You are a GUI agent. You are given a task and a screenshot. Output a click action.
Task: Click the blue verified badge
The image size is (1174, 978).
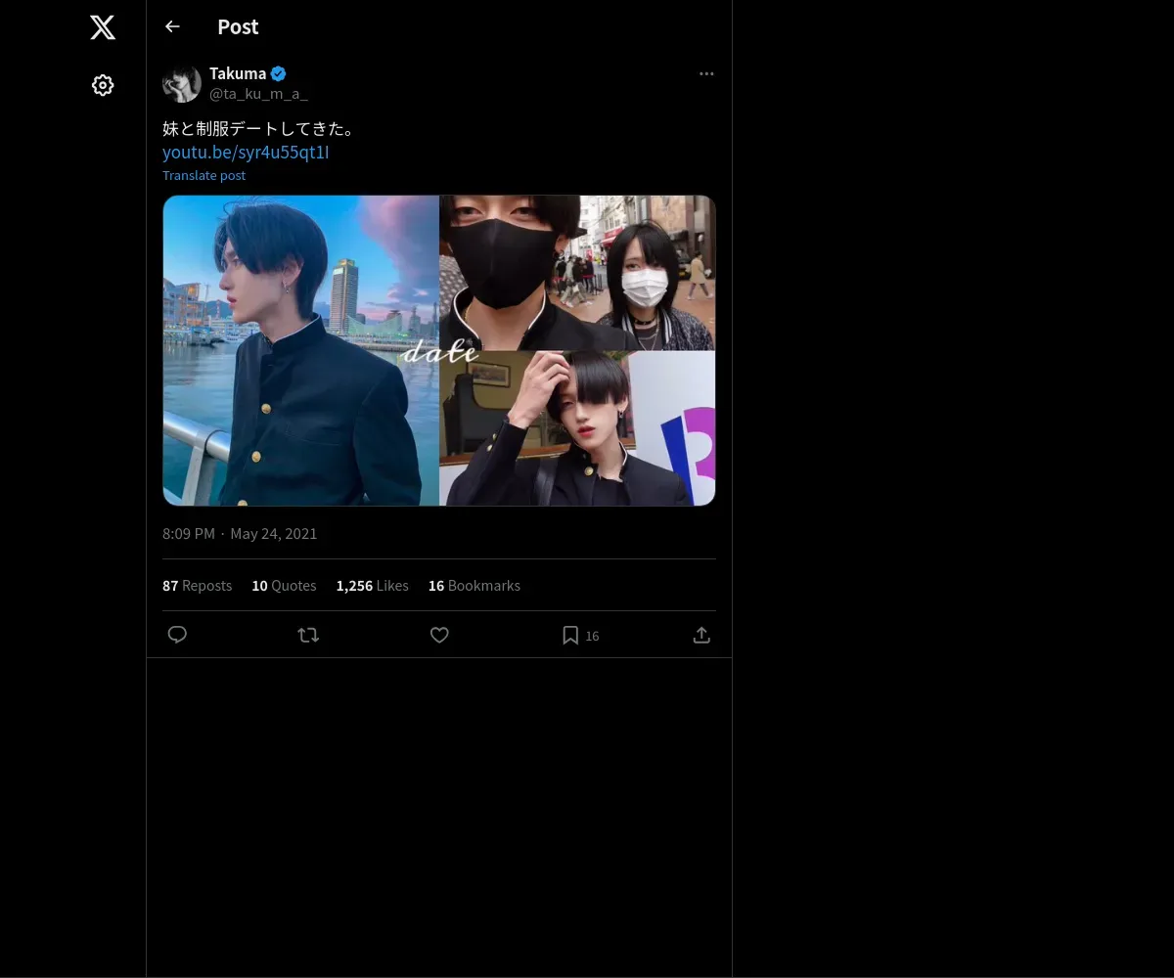279,73
